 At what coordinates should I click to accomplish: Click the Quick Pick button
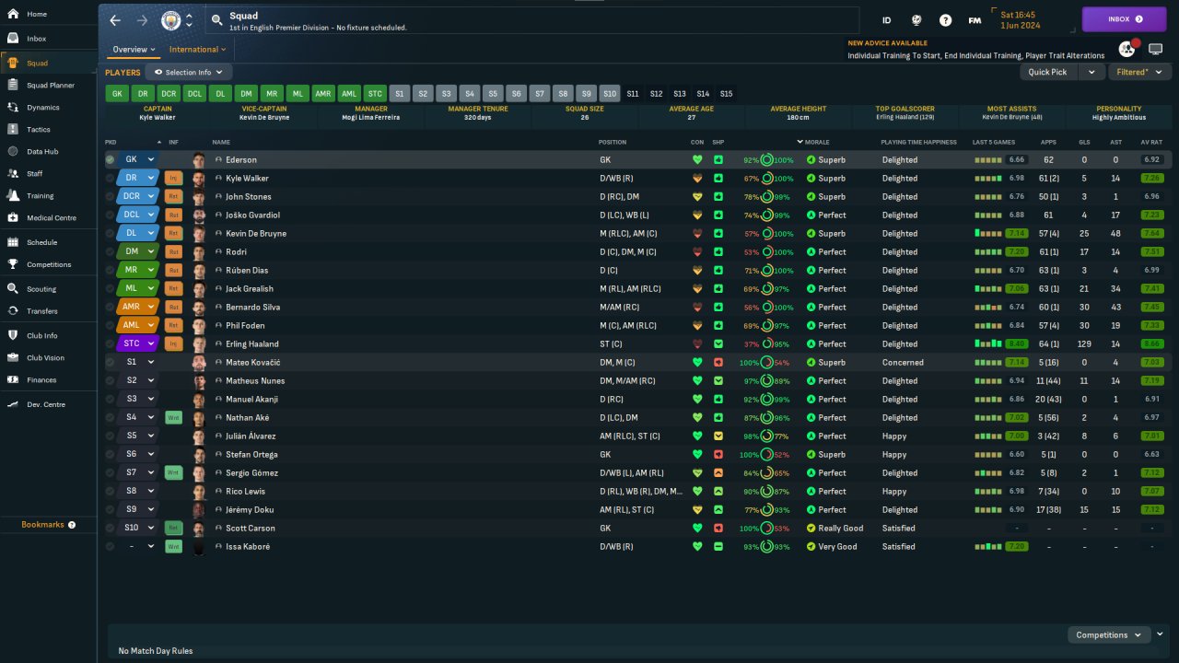click(x=1048, y=72)
